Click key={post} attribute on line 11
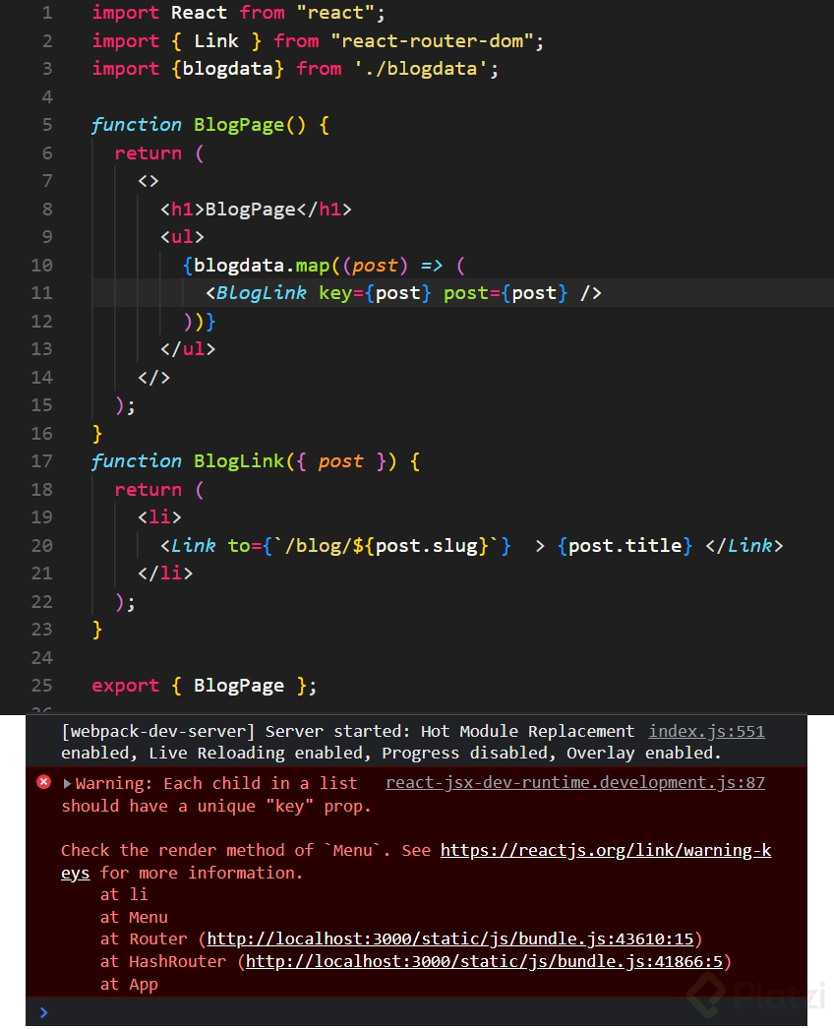 [x=375, y=293]
